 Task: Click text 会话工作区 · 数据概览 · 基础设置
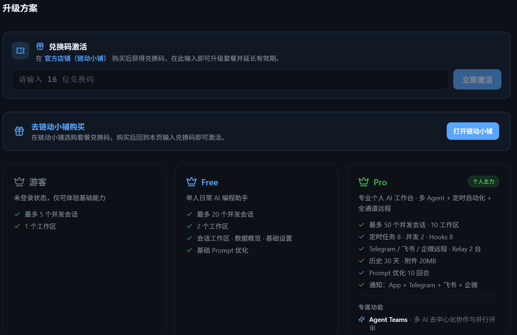click(x=245, y=238)
